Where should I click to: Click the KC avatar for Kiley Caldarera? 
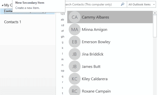75,79
